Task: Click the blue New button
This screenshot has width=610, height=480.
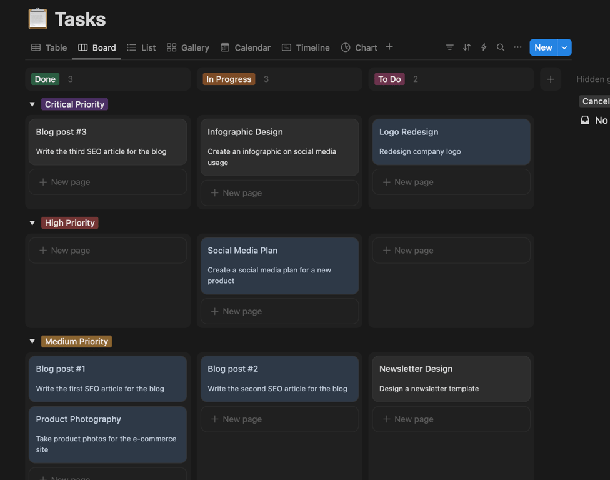Action: [x=542, y=47]
